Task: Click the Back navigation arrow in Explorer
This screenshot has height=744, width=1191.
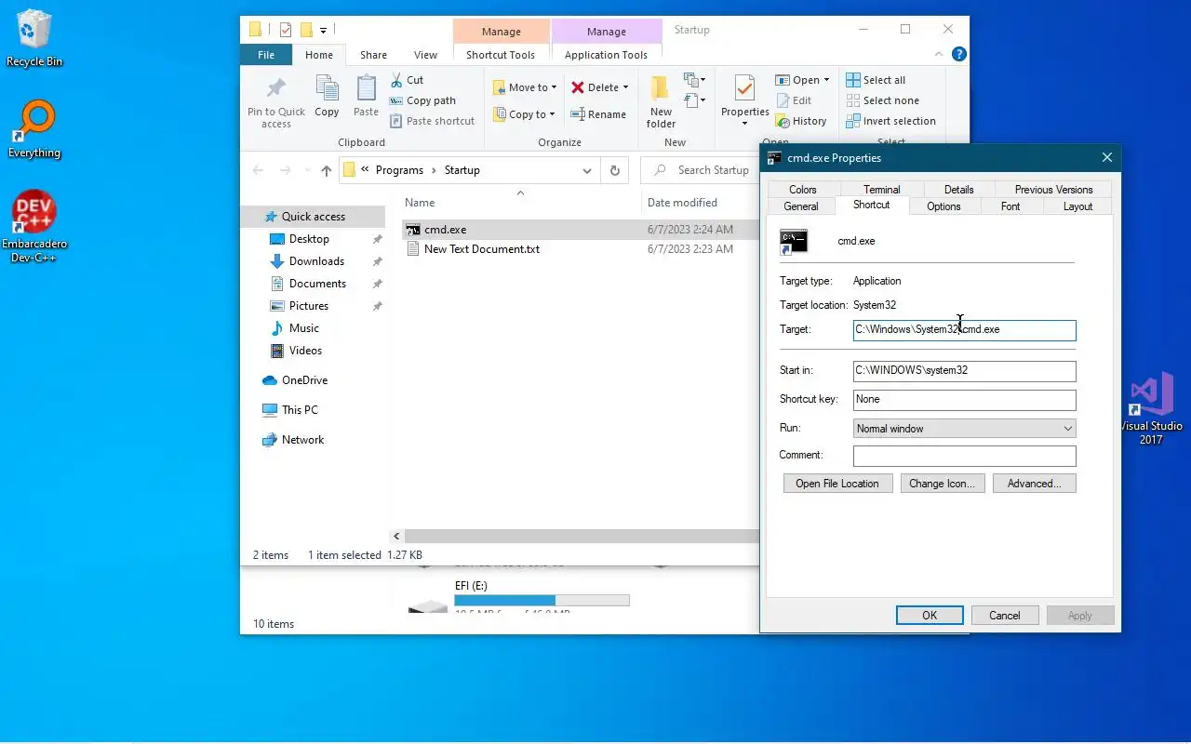Action: (258, 170)
